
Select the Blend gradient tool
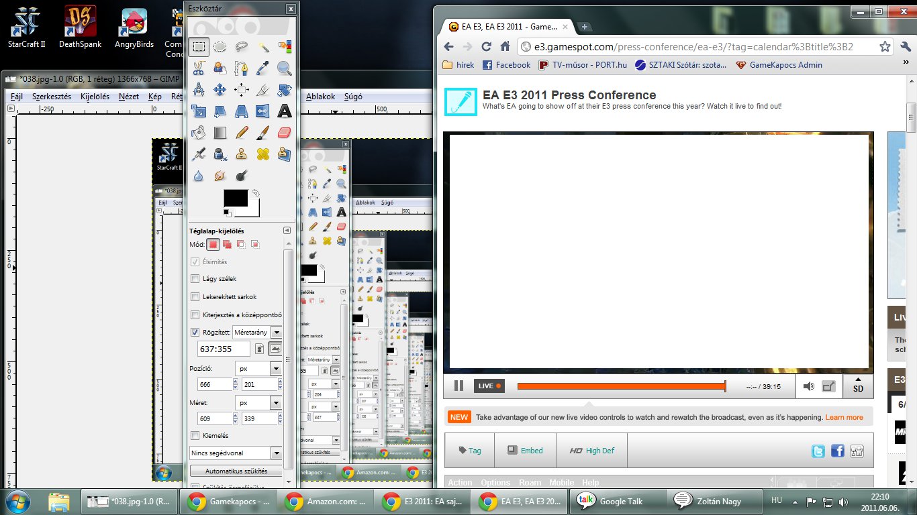coord(220,132)
